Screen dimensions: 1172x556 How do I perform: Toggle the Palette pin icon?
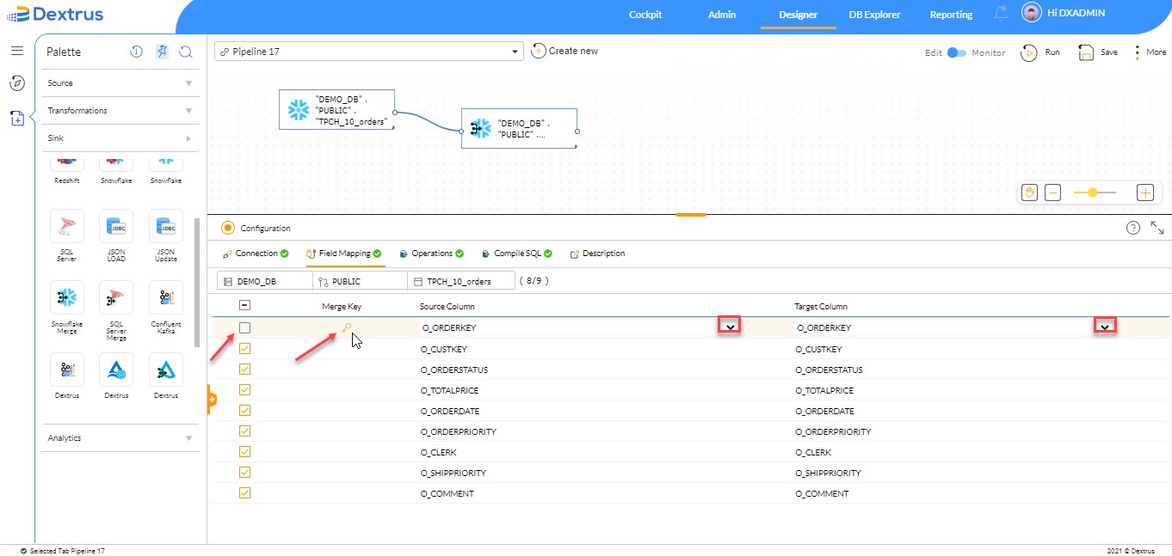click(162, 52)
